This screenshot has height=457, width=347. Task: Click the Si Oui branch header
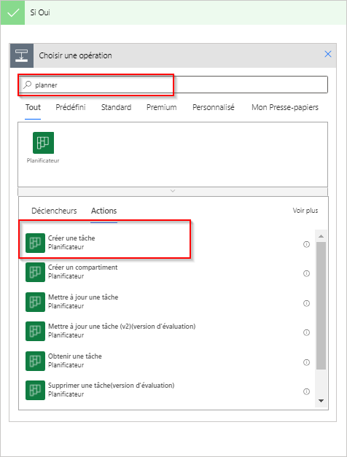(173, 12)
